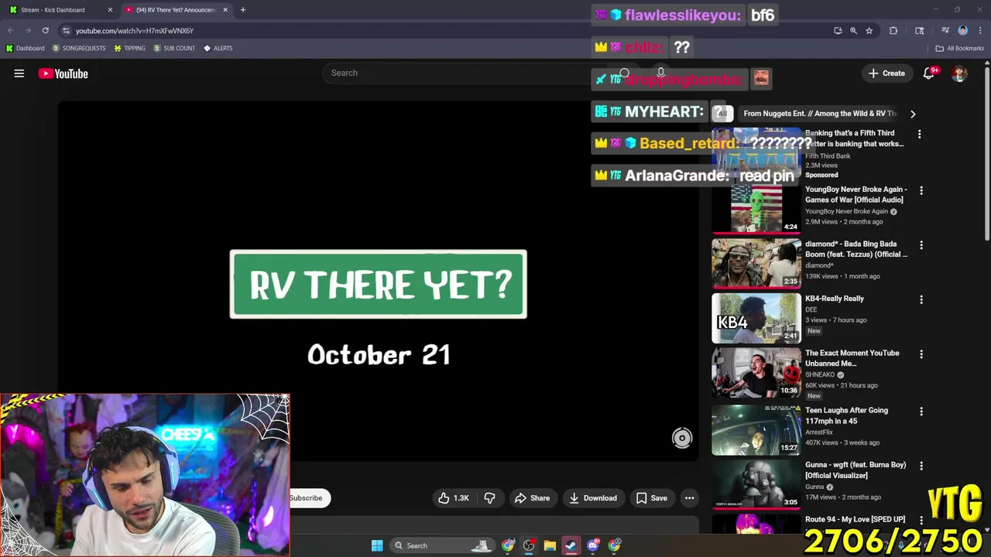Go forward in the browser
Screen dimensions: 991x557
28,30
